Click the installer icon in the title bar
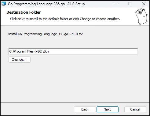 tap(4, 4)
